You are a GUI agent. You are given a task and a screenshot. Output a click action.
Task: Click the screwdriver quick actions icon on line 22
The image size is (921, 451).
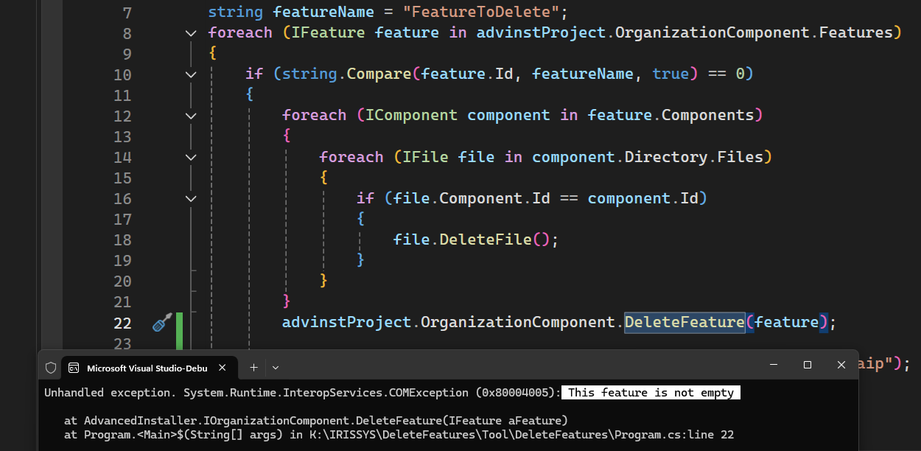161,322
